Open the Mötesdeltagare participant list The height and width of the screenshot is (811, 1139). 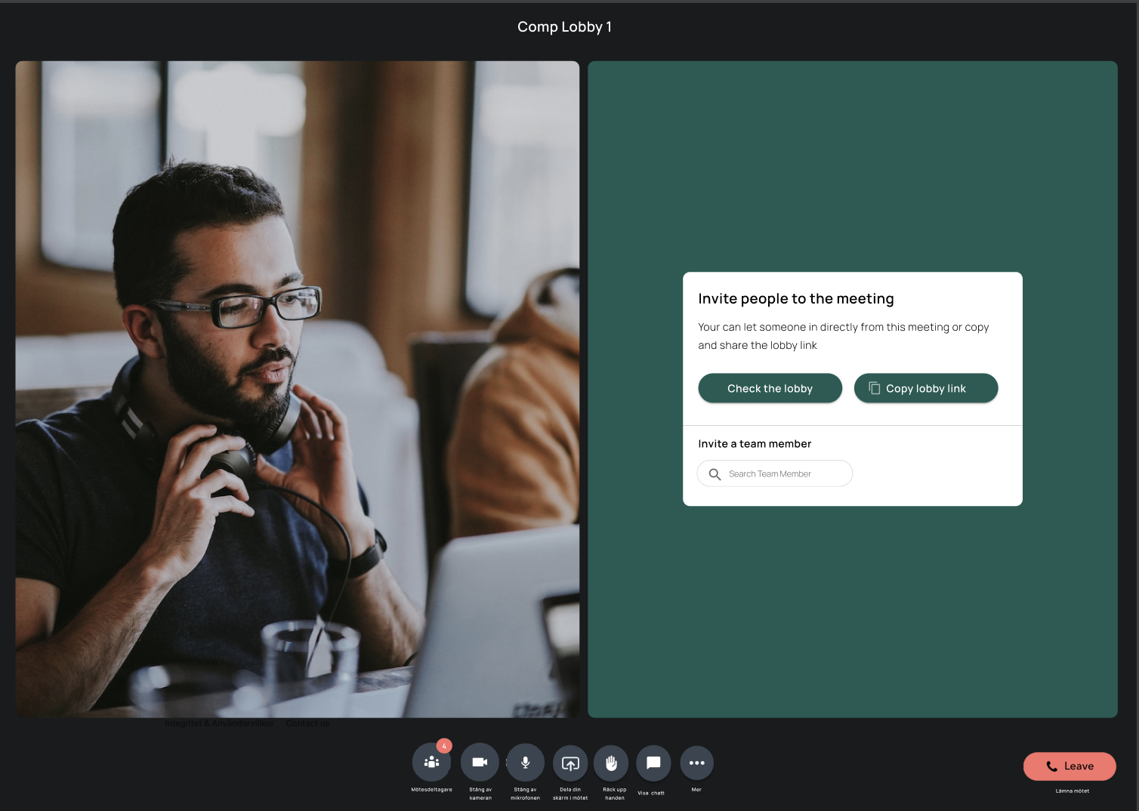(431, 763)
